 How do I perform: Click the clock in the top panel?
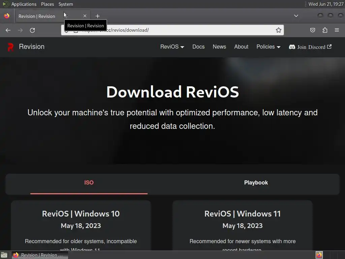pyautogui.click(x=326, y=4)
